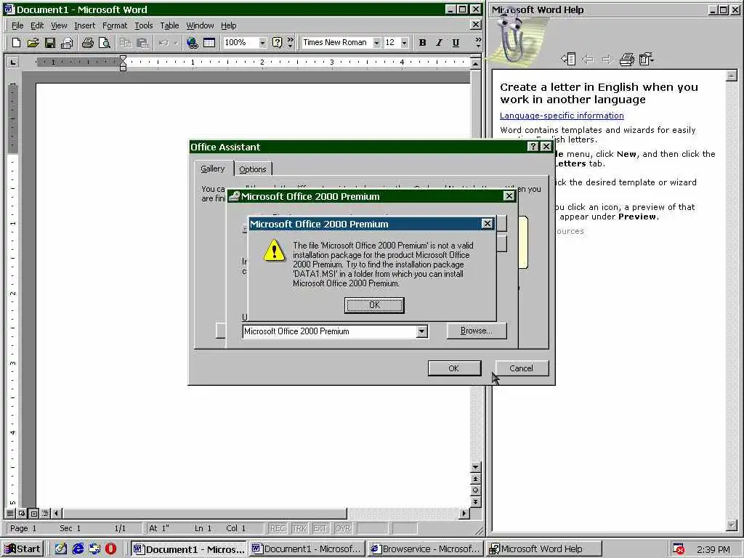
Task: Click the Browse... button in installer dialog
Action: tap(477, 331)
